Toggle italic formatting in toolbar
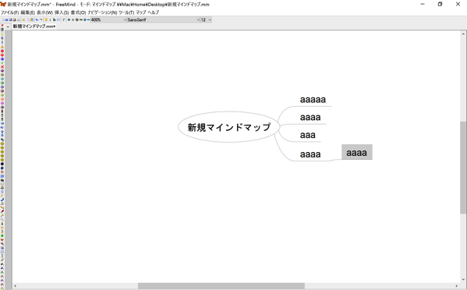Image resolution: width=467 pixels, height=290 pixels. [x=50, y=19]
